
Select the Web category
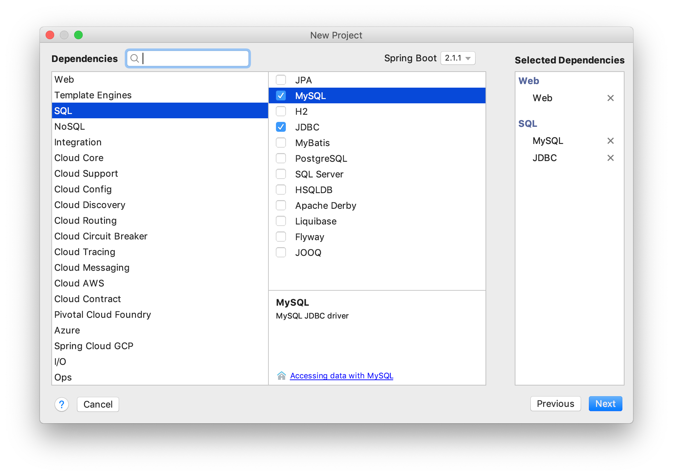coord(160,79)
